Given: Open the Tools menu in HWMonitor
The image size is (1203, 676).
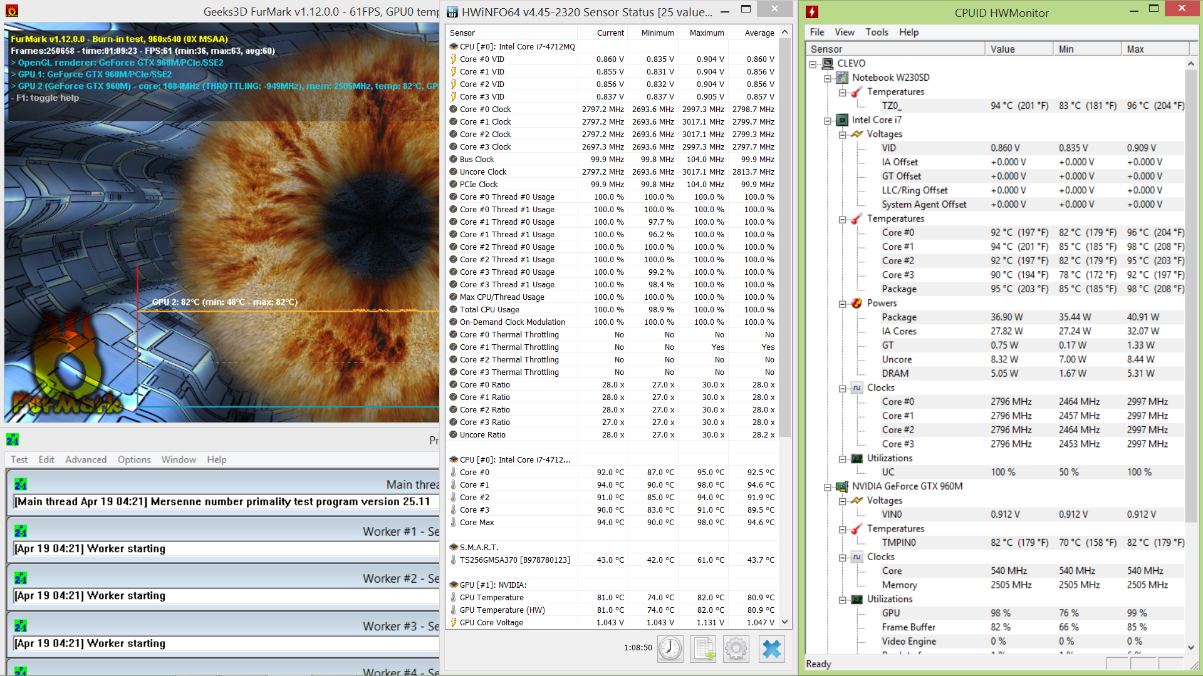Looking at the screenshot, I should pyautogui.click(x=877, y=32).
